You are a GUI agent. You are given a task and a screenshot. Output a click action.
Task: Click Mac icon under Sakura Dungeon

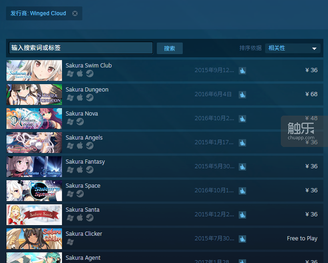click(80, 97)
